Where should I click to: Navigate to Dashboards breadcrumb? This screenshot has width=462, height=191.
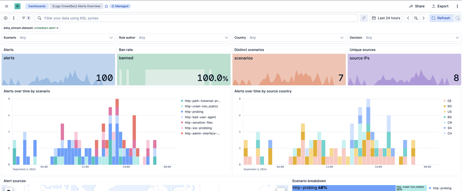pos(37,6)
